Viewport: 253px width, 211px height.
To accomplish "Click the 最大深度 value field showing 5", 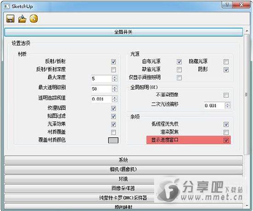I will click(102, 79).
